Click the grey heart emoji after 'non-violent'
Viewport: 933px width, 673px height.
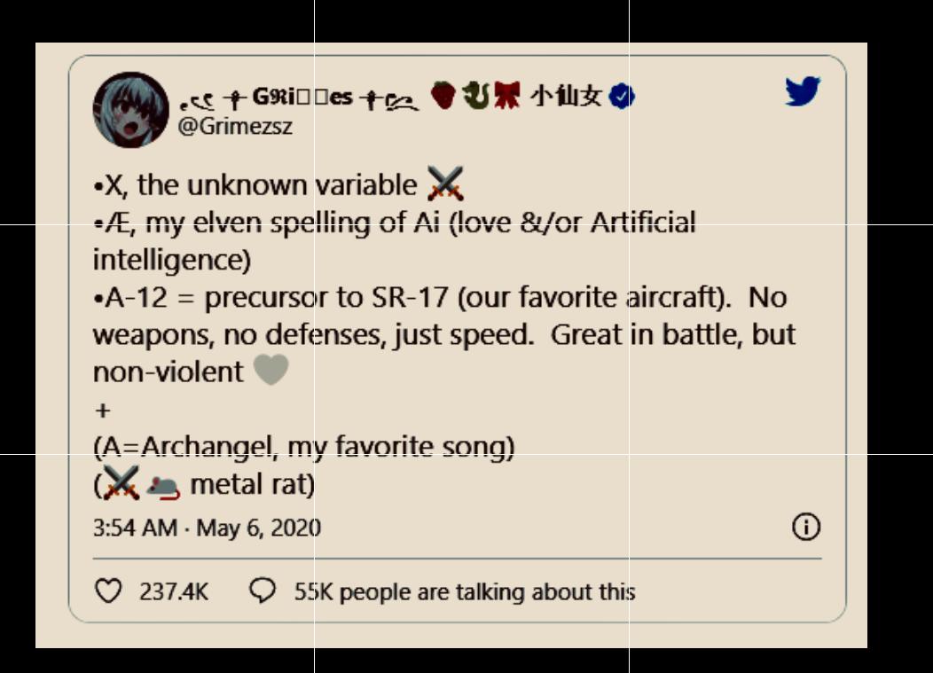click(271, 370)
